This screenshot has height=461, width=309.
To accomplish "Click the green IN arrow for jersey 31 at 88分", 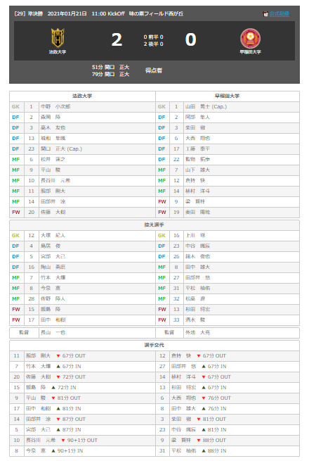I will (x=204, y=450).
